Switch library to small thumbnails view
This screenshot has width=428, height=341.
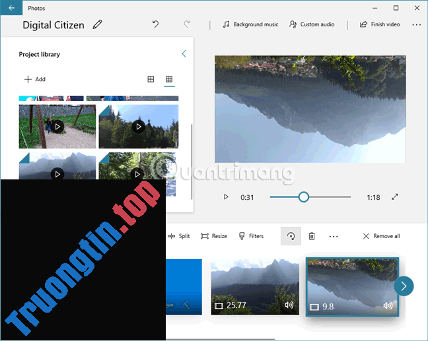coord(169,79)
